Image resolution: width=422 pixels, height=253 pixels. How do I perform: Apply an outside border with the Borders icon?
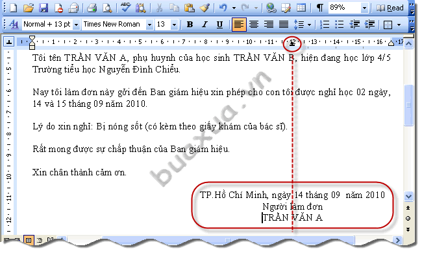(x=388, y=25)
